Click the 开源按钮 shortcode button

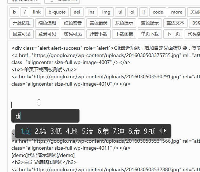22,23
